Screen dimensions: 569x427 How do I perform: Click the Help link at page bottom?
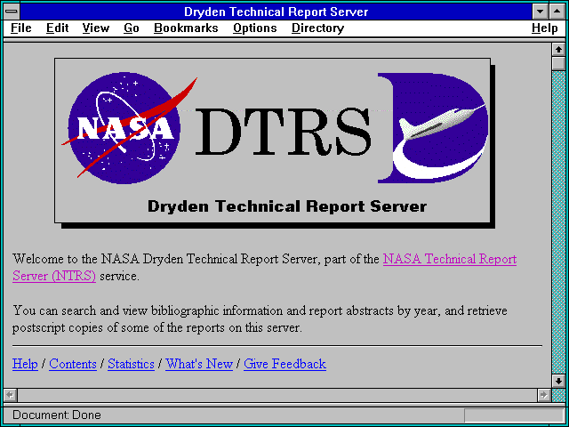coord(25,364)
